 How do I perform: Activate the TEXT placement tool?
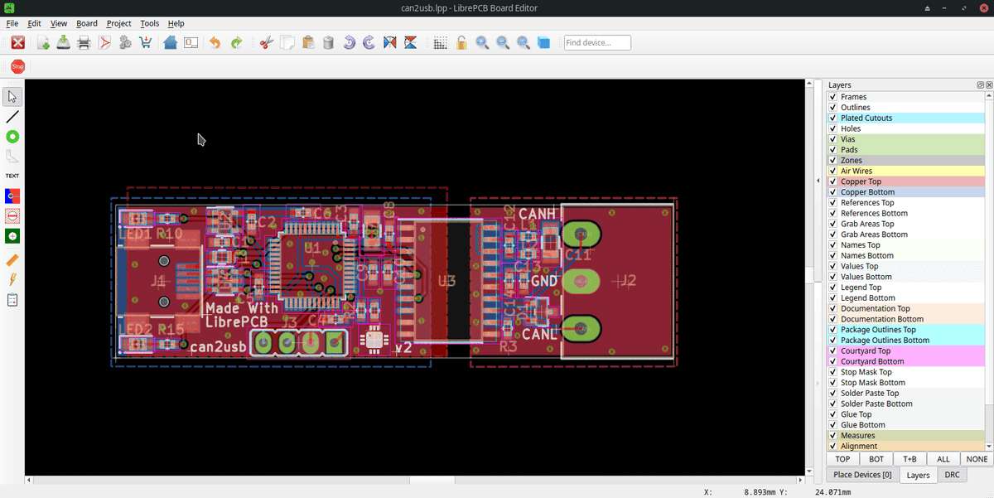[12, 175]
